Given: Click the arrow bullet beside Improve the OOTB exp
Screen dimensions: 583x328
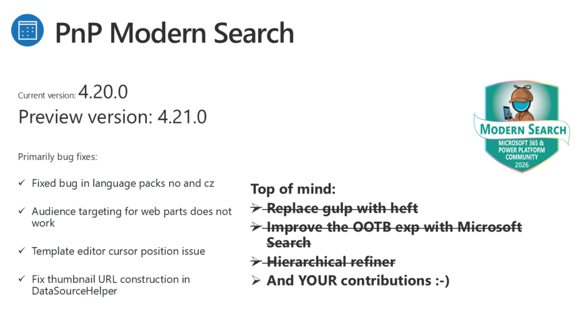Looking at the screenshot, I should point(256,227).
